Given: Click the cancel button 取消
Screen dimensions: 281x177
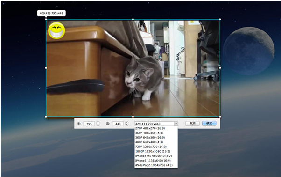Looking at the screenshot, I should click(192, 123).
